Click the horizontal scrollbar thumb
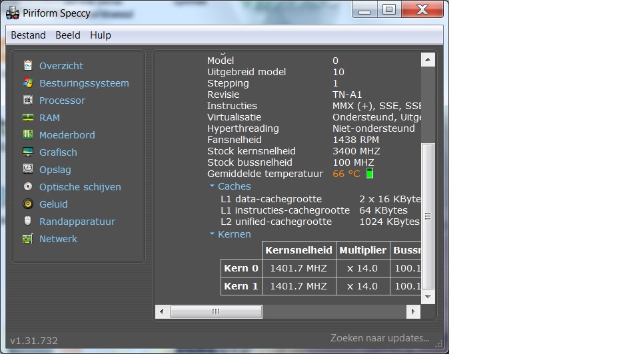Image resolution: width=619 pixels, height=354 pixels. pos(216,311)
